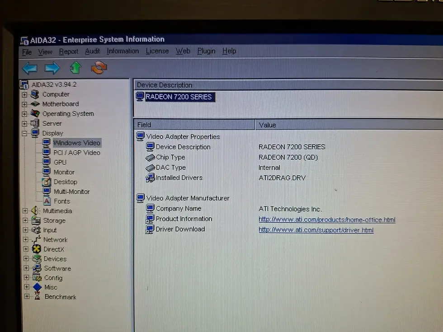Open the Help menu
The image size is (443, 332).
229,51
